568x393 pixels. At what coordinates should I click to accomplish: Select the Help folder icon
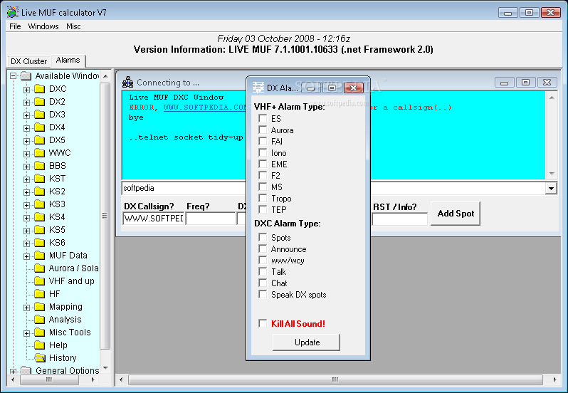click(39, 345)
